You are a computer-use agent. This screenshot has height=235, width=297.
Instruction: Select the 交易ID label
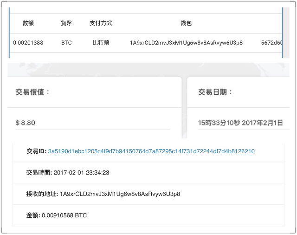pyautogui.click(x=36, y=151)
